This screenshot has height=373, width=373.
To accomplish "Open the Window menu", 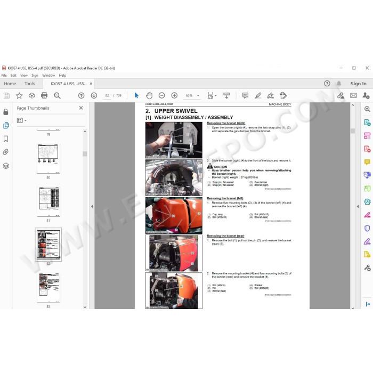I will click(48, 76).
